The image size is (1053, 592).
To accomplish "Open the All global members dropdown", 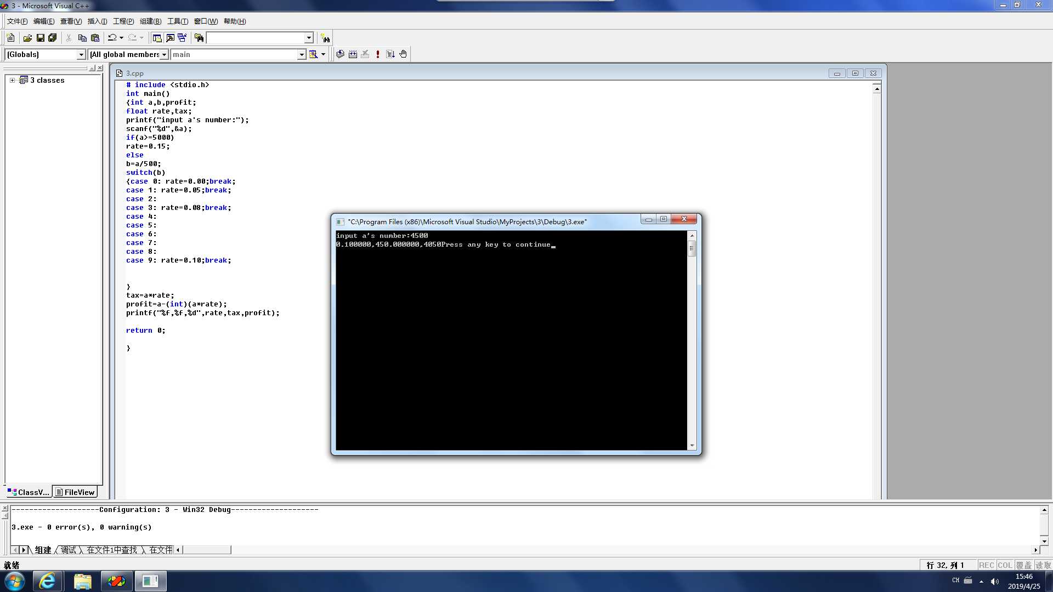I will (164, 54).
